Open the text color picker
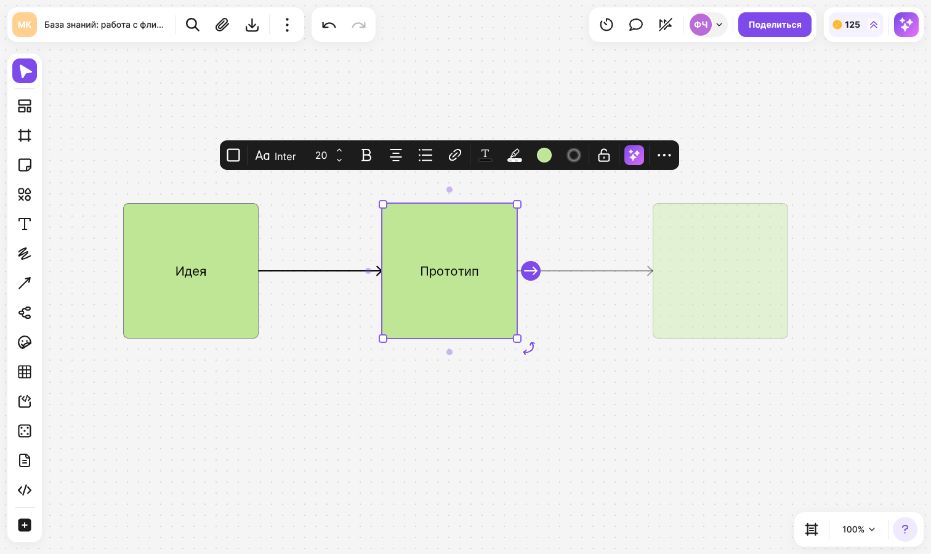The width and height of the screenshot is (931, 554). click(x=485, y=155)
